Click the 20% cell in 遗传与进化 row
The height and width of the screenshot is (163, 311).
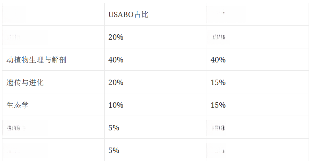coord(155,82)
